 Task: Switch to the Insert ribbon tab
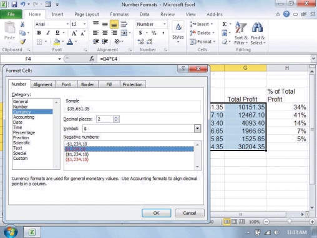coord(57,14)
